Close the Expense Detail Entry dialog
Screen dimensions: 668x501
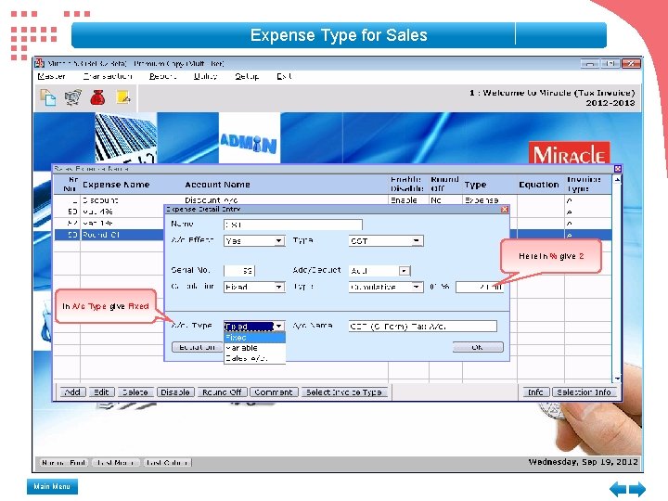(x=505, y=209)
